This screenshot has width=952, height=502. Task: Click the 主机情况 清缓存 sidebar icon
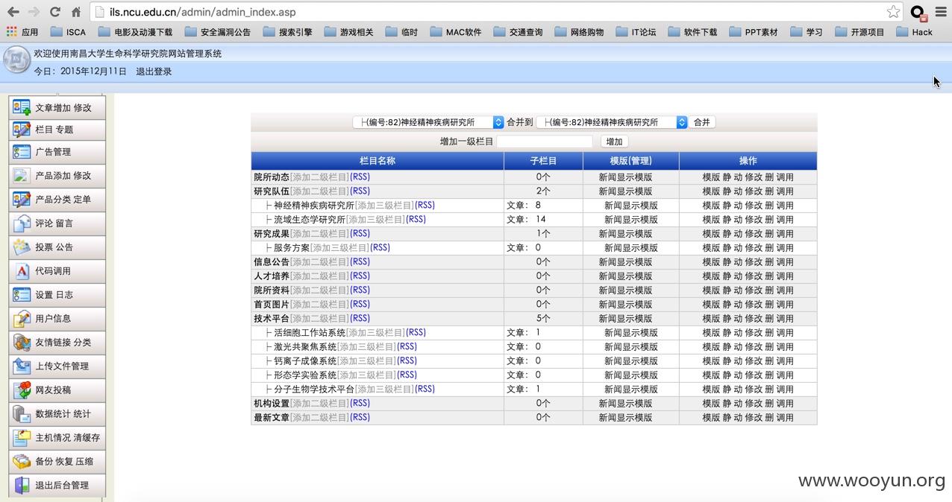pyautogui.click(x=22, y=438)
